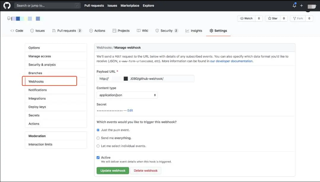Click the Update webhook button
Image resolution: width=320 pixels, height=182 pixels.
[113, 170]
